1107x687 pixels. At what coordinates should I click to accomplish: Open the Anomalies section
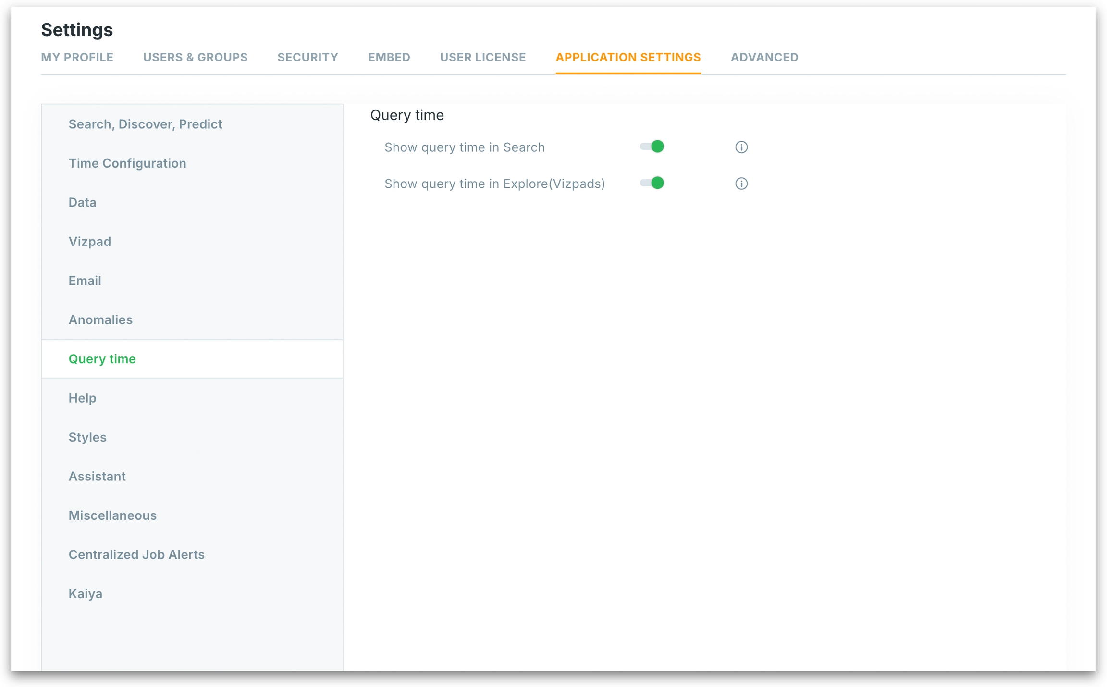point(100,320)
